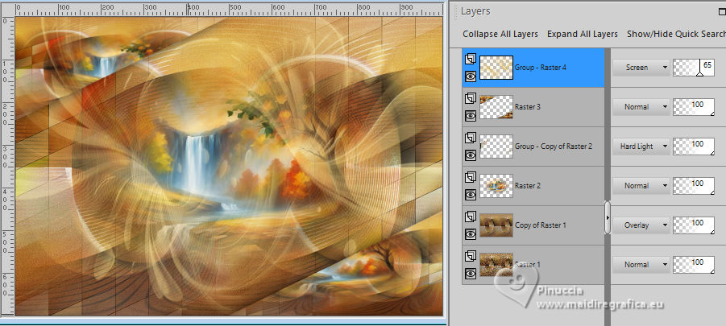Select the Raster 2 thumbnail
Viewport: 726px width, 326px height.
tap(496, 186)
